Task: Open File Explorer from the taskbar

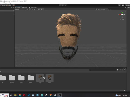Action: [15, 95]
